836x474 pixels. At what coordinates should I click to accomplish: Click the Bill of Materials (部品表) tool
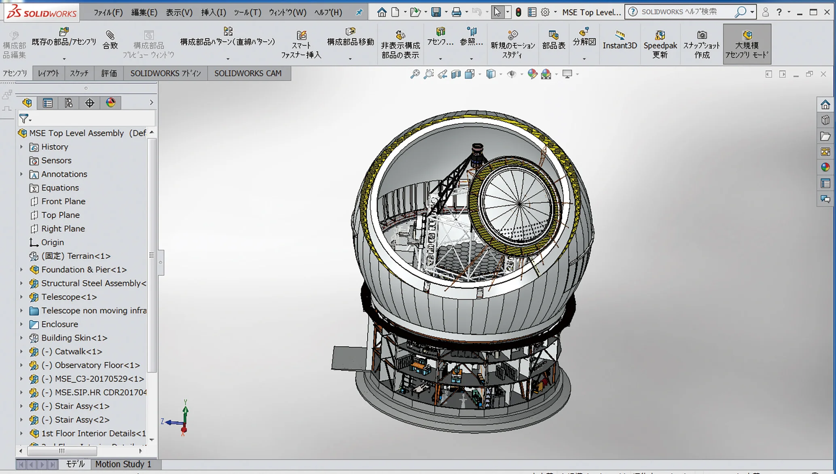553,40
